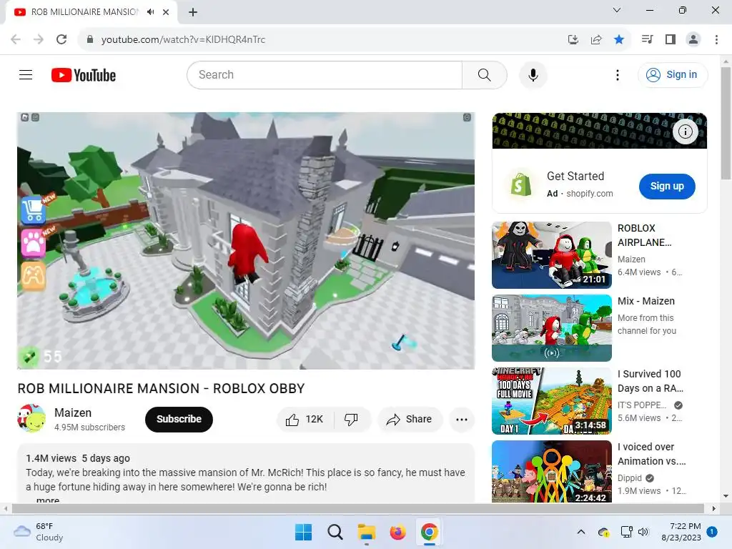Open the volume control in system tray
Image resolution: width=732 pixels, height=549 pixels.
643,532
